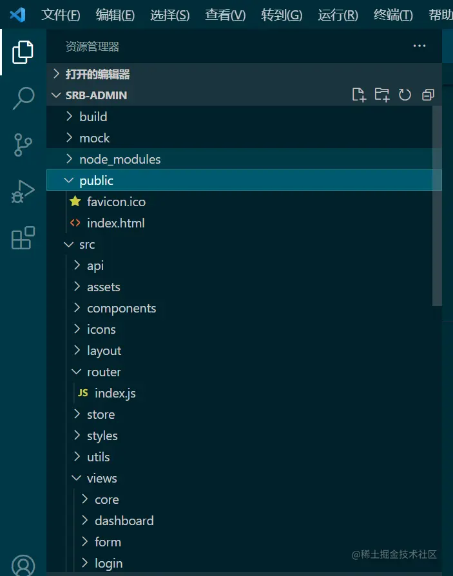Viewport: 453px width, 576px height.
Task: Expand the api folder chevron
Action: tap(77, 265)
